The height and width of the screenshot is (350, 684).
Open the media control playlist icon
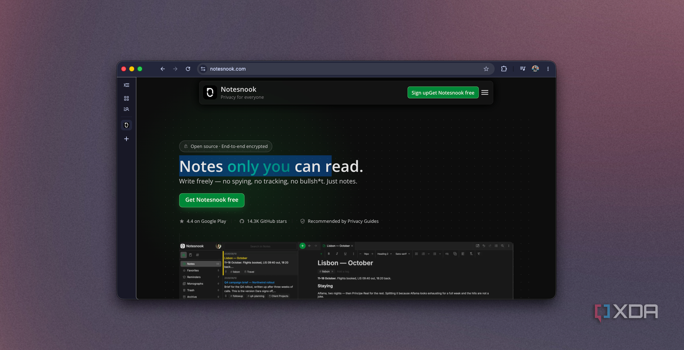tap(523, 69)
